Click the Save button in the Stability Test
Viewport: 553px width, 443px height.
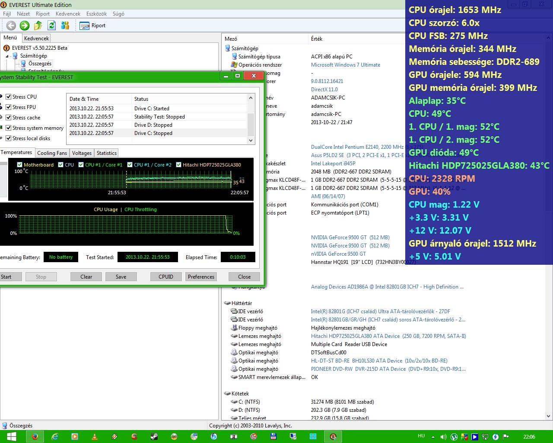tap(121, 277)
